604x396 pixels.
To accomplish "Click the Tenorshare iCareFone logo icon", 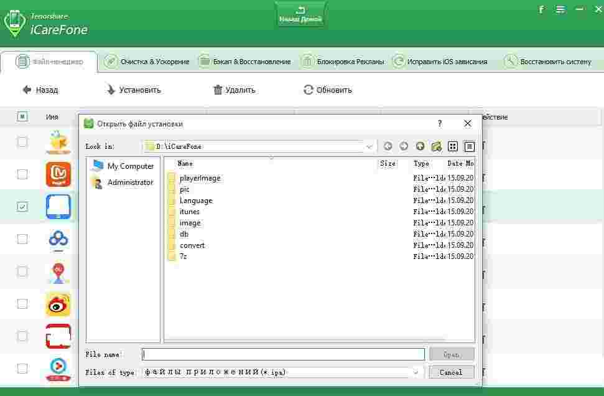I will coord(15,23).
